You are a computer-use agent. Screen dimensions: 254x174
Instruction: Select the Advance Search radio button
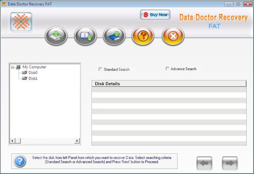tap(167, 69)
